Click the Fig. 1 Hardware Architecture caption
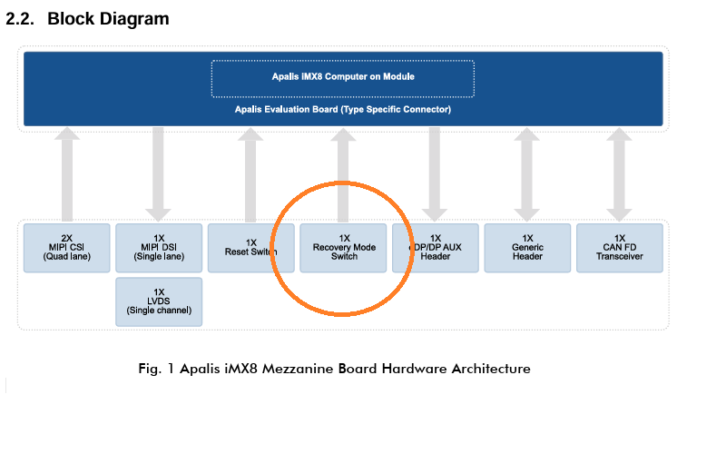 click(x=334, y=369)
